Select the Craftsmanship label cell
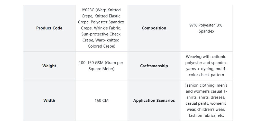The image size is (257, 126). tap(154, 66)
